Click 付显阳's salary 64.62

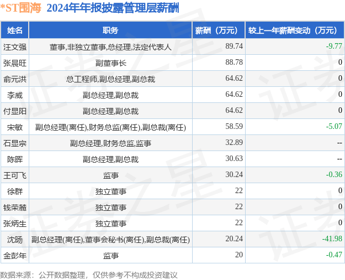point(234,110)
